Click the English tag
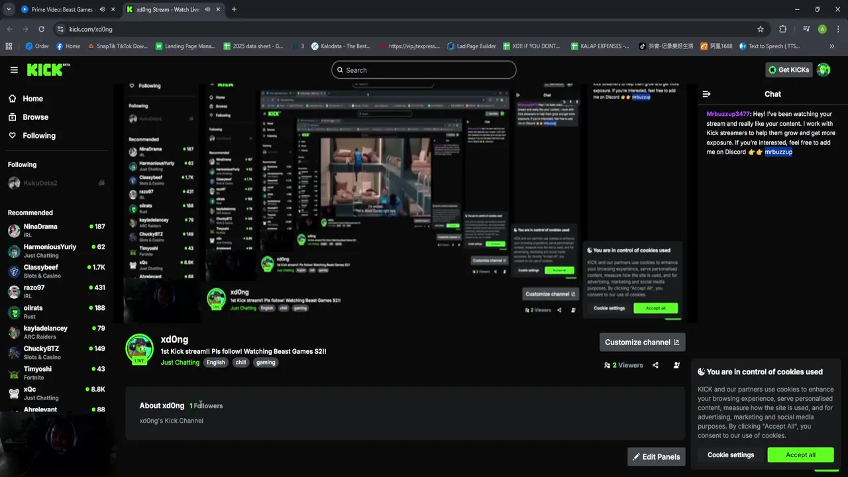This screenshot has width=848, height=477. click(215, 362)
